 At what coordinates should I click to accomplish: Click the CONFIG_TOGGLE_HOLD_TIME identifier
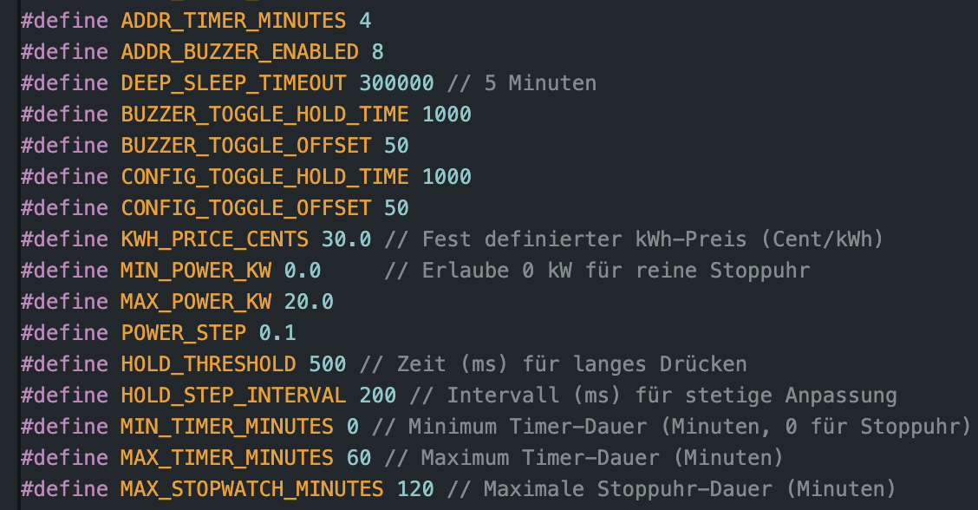point(265,177)
